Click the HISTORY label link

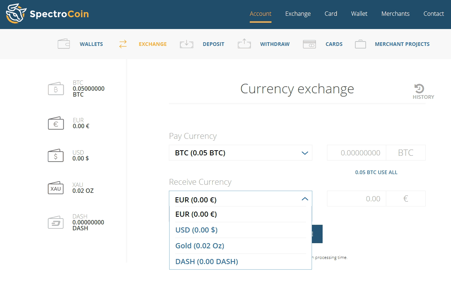click(x=423, y=97)
